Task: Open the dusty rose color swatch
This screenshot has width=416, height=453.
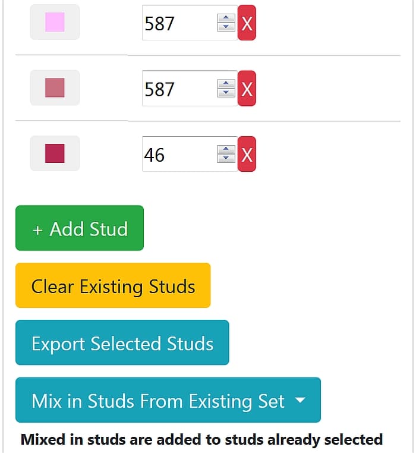Action: coord(55,88)
